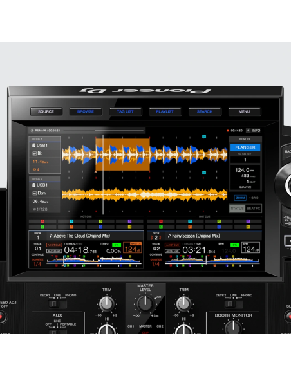Click the MASTER LEVEL knob
Image resolution: width=291 pixels, height=376 pixels.
145,303
